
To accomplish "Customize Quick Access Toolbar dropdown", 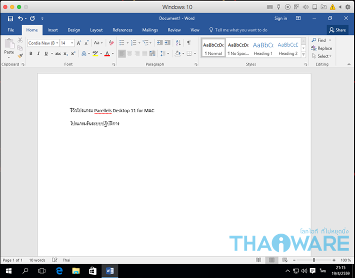I will [42, 18].
